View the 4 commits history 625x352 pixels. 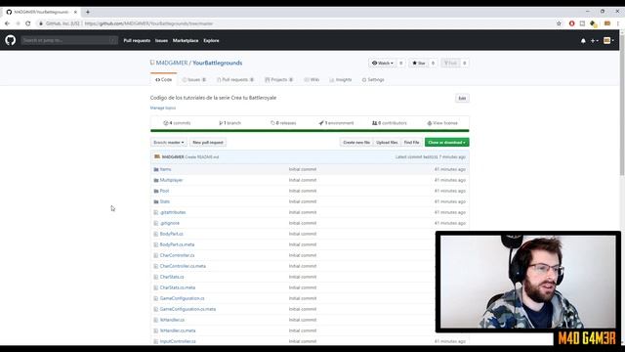tap(177, 123)
